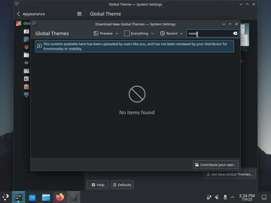This screenshot has width=271, height=203.
Task: Click the 'Global Themes' dialog heading
Action: pos(52,33)
